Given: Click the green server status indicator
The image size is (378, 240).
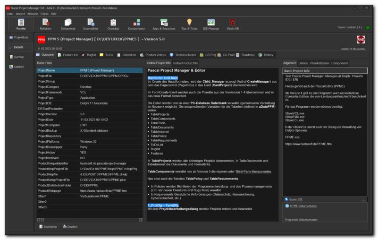Looking at the screenshot, I should click(368, 27).
